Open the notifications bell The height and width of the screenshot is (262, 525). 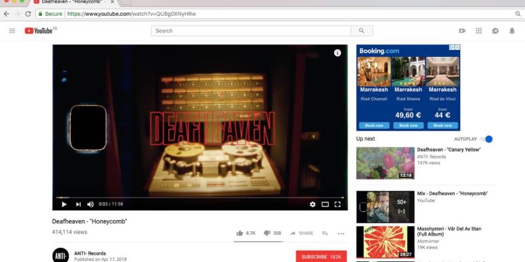pos(512,31)
